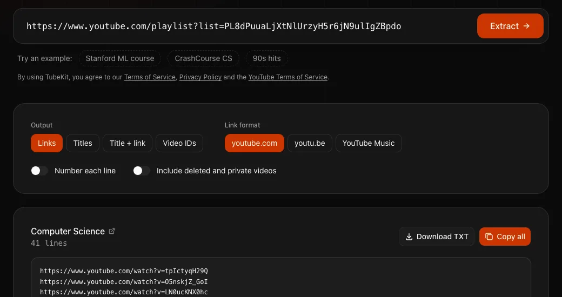Click the Copy all button
This screenshot has height=297, width=562.
pyautogui.click(x=505, y=237)
